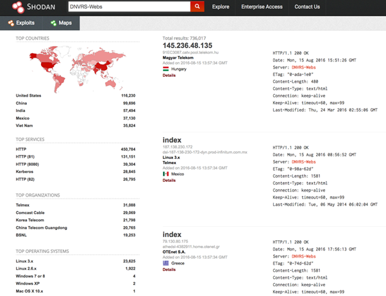Filter by Kerberos service

point(24,172)
